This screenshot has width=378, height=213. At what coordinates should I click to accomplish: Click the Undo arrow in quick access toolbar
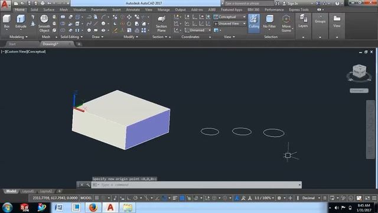coord(49,4)
